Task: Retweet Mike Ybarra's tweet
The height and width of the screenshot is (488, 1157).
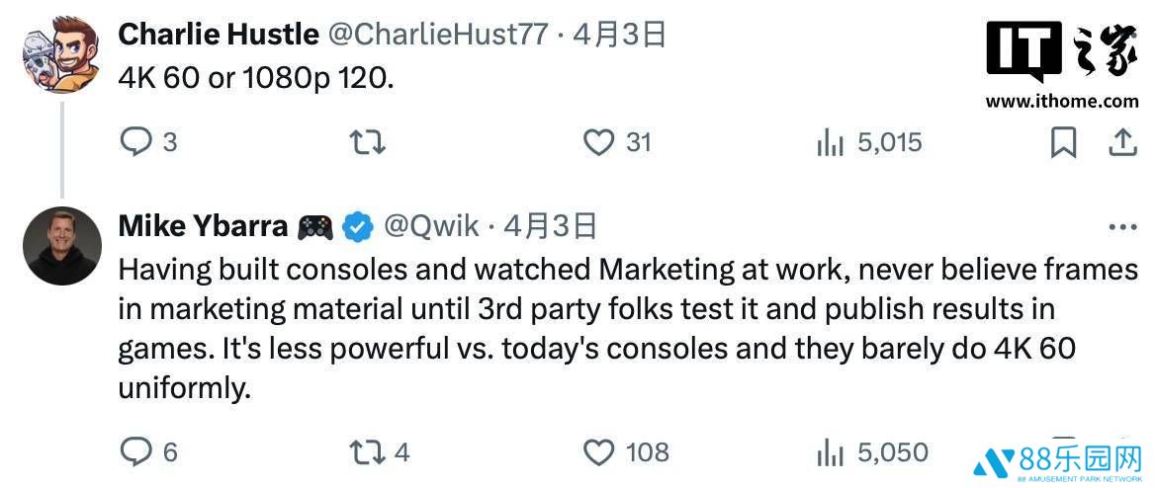Action: (368, 452)
